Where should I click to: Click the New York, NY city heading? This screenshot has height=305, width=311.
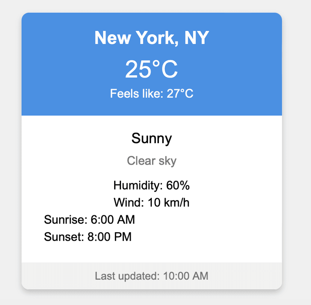(x=151, y=38)
